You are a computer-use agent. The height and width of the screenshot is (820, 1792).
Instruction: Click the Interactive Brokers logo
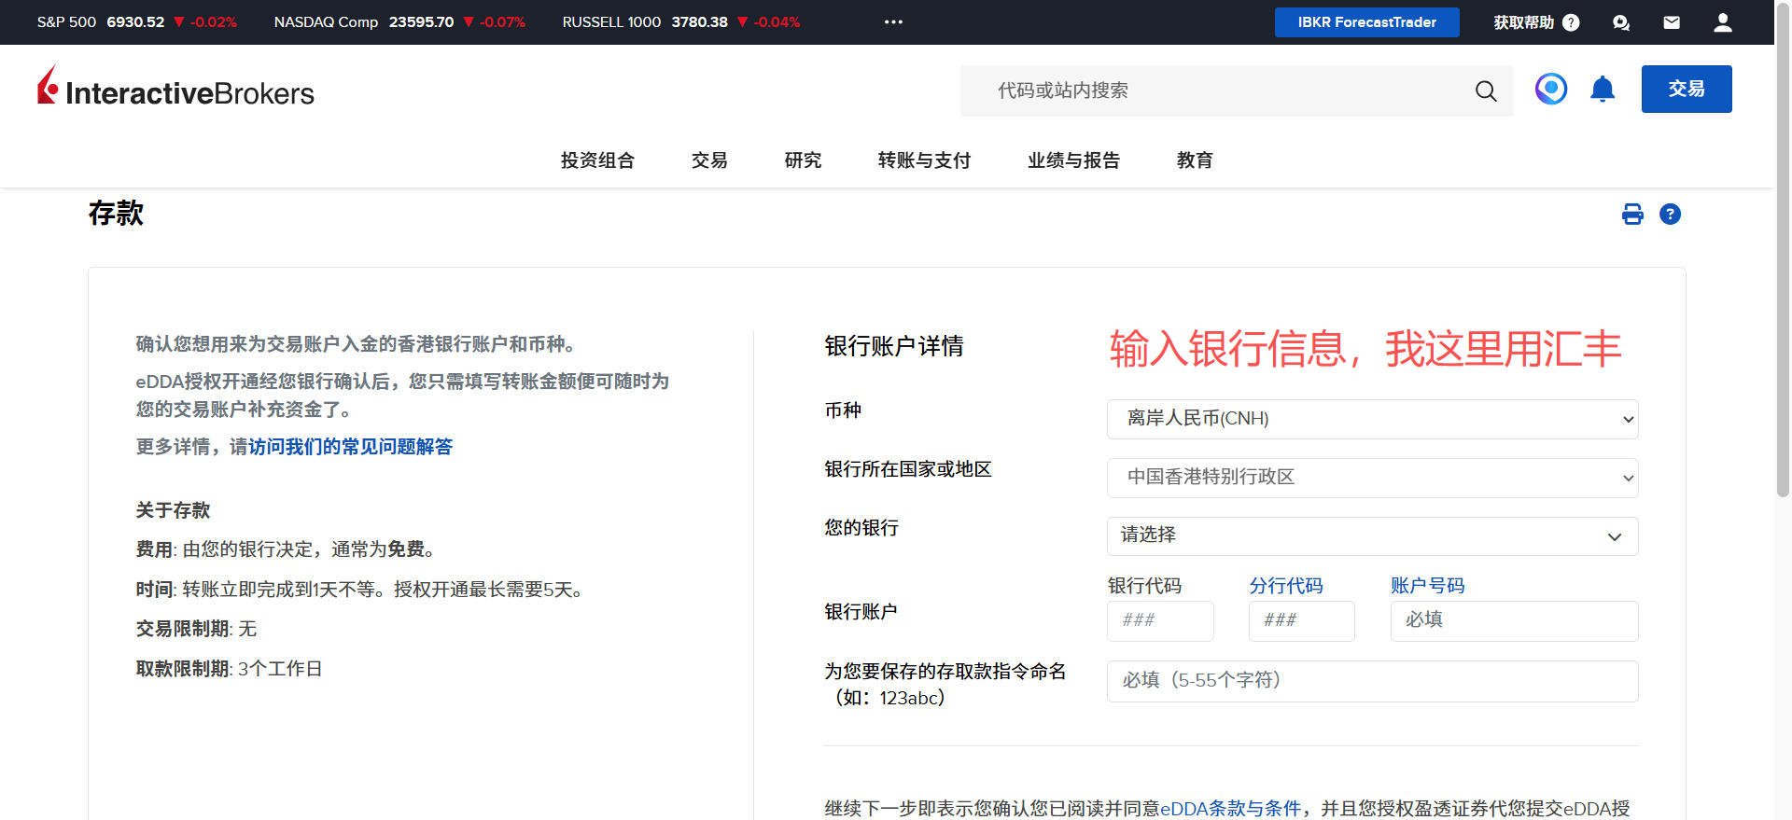pos(175,89)
